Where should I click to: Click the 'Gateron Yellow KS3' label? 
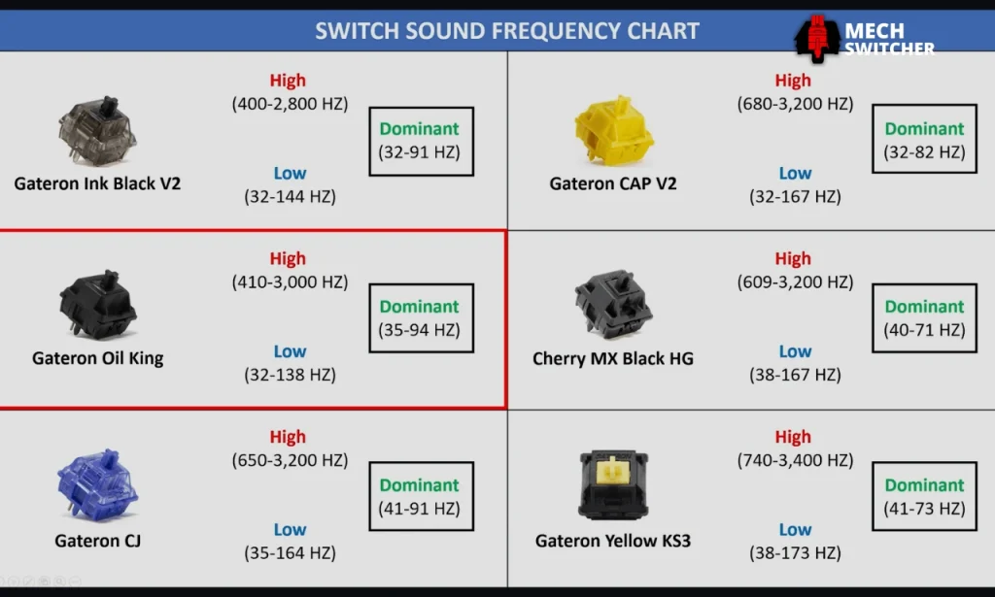click(613, 541)
